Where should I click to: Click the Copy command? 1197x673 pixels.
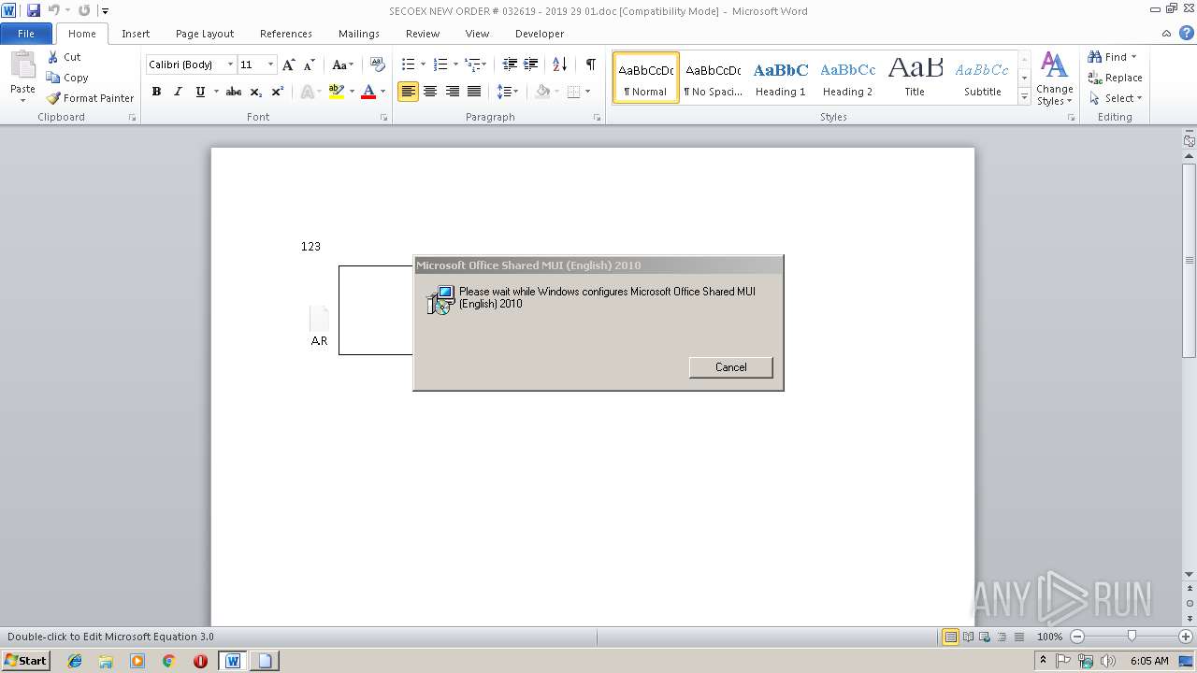click(x=67, y=78)
